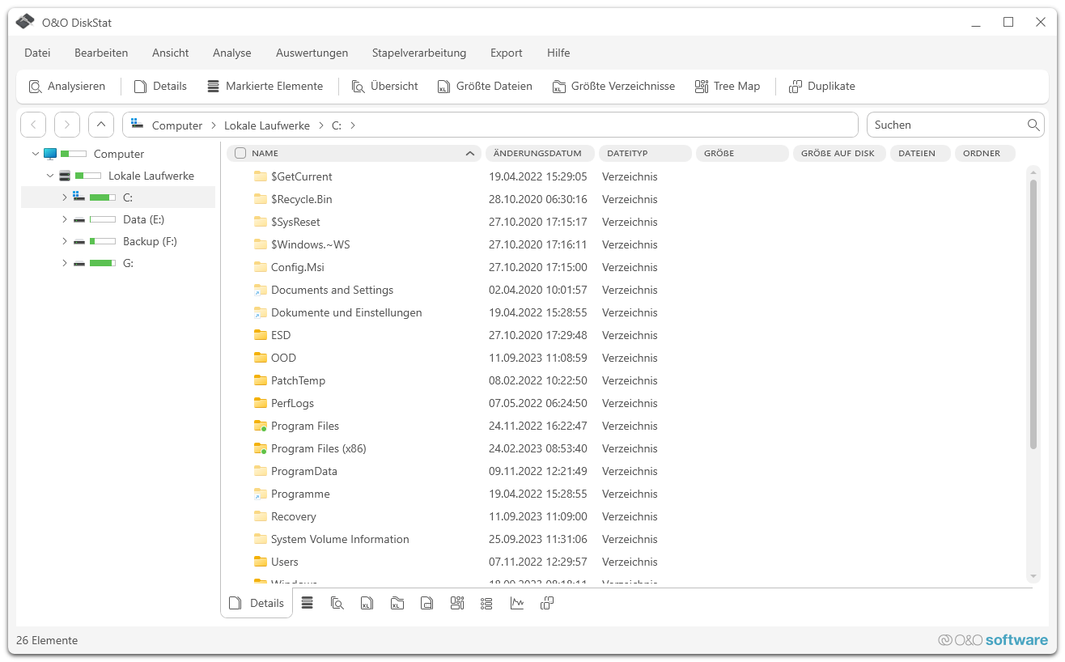1065x662 pixels.
Task: Sort by Größe auf Disk column header
Action: (x=839, y=153)
